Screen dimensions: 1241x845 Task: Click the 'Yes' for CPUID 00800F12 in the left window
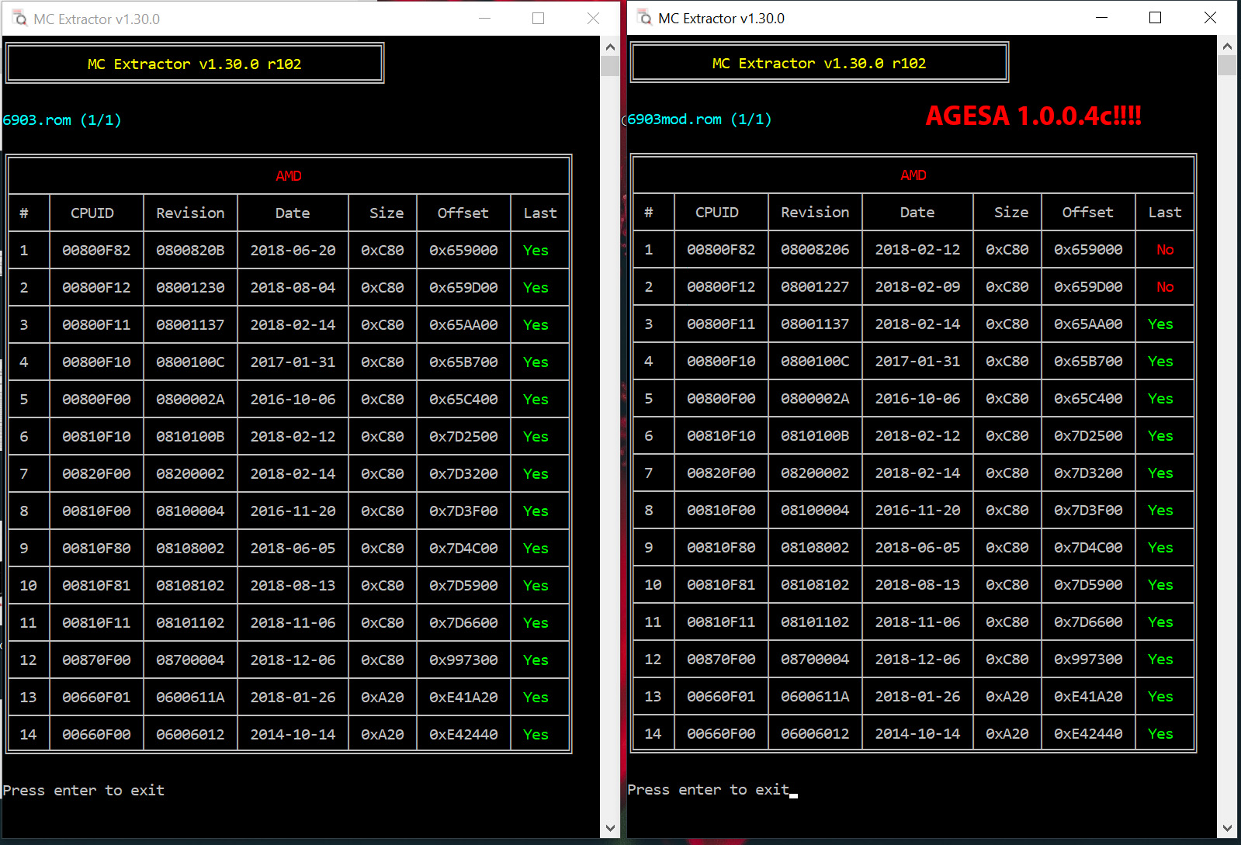[x=536, y=288]
